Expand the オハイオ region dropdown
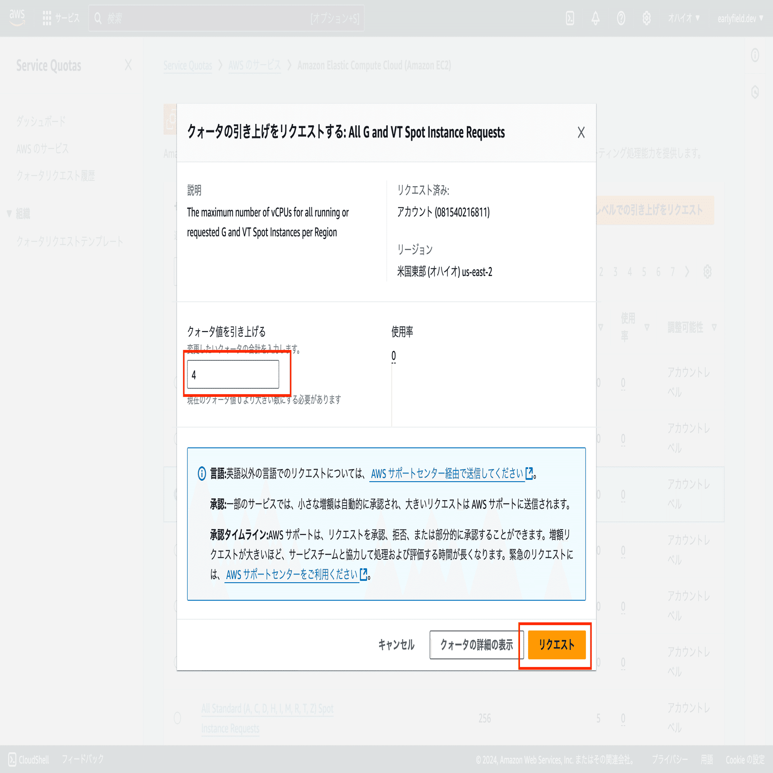Image resolution: width=773 pixels, height=773 pixels. point(684,18)
